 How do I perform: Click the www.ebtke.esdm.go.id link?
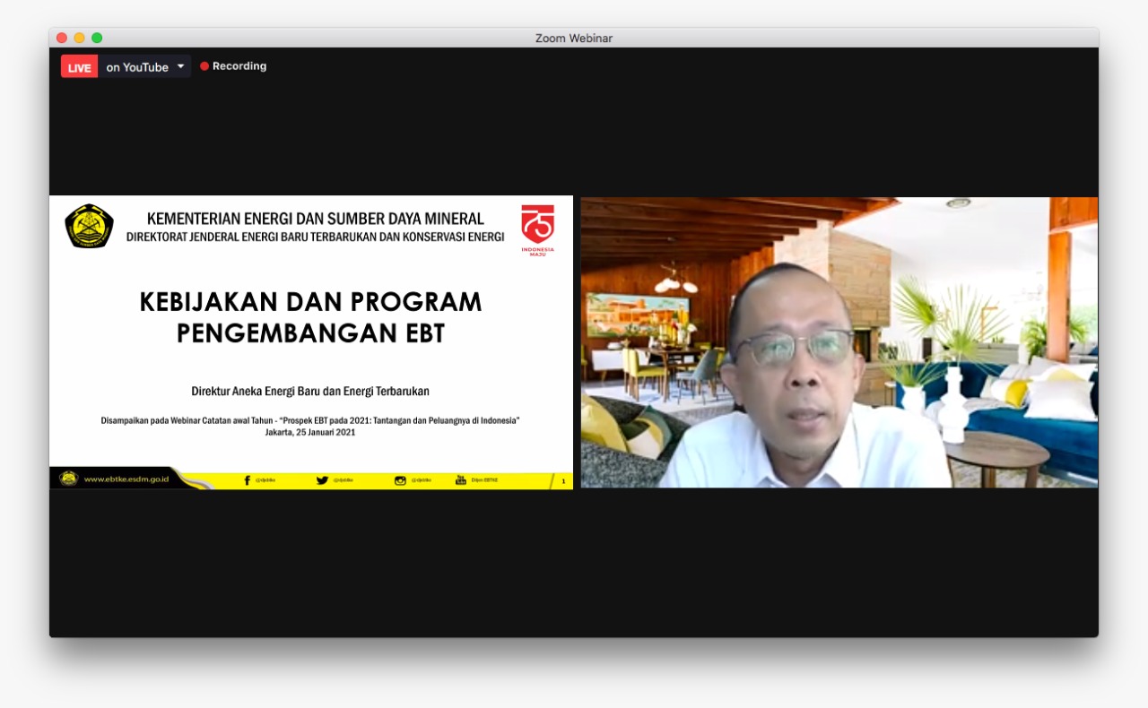pyautogui.click(x=126, y=479)
